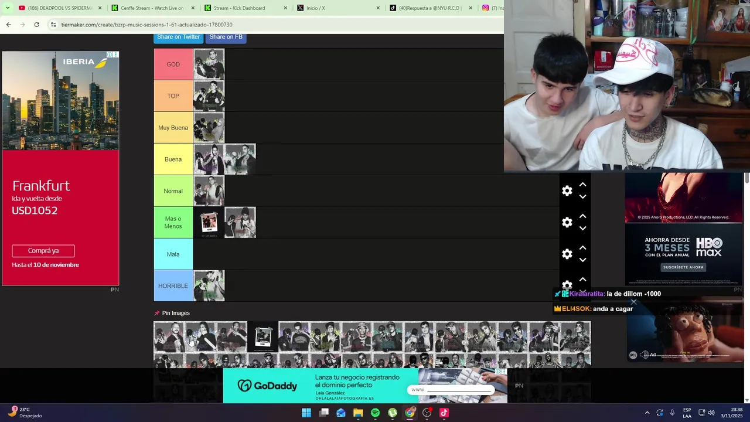Select the image placed in GOD tier

click(x=209, y=64)
